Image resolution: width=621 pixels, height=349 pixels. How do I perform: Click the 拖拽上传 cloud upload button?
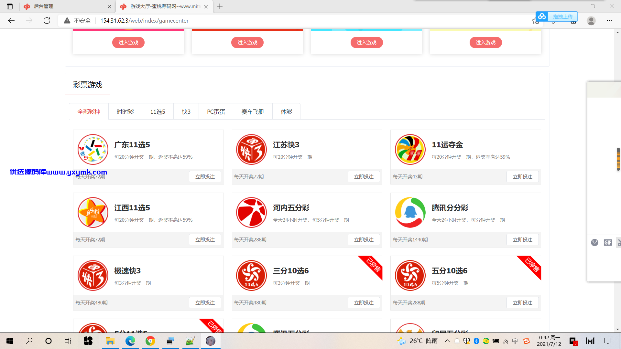point(557,16)
